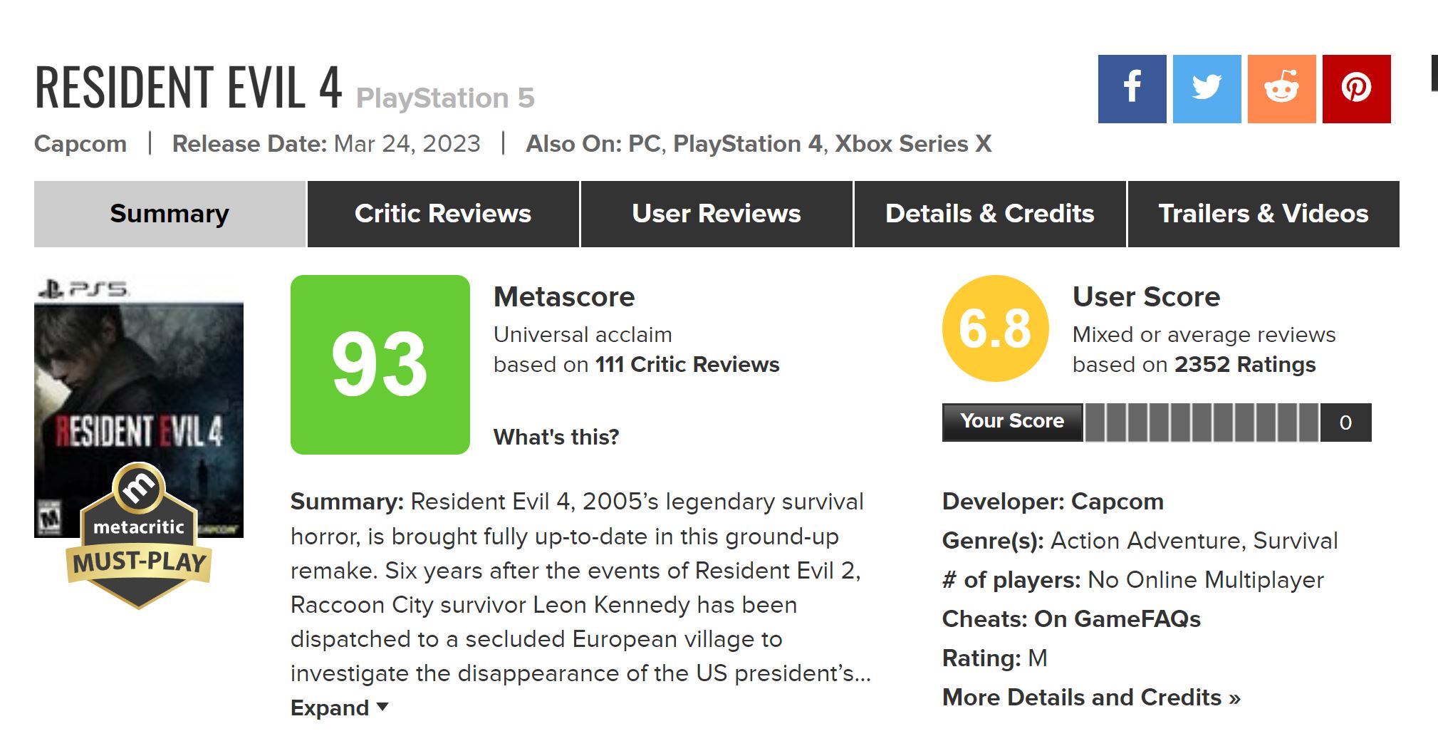The width and height of the screenshot is (1438, 741).
Task: Share the page via Twitter icon
Action: [x=1207, y=89]
